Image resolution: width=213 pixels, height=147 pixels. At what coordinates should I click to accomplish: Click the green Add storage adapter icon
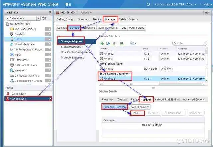(102, 43)
